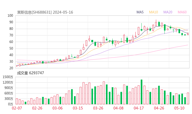The image size is (192, 114).
Task: Click the 100 price axis label
Action: tap(10, 16)
